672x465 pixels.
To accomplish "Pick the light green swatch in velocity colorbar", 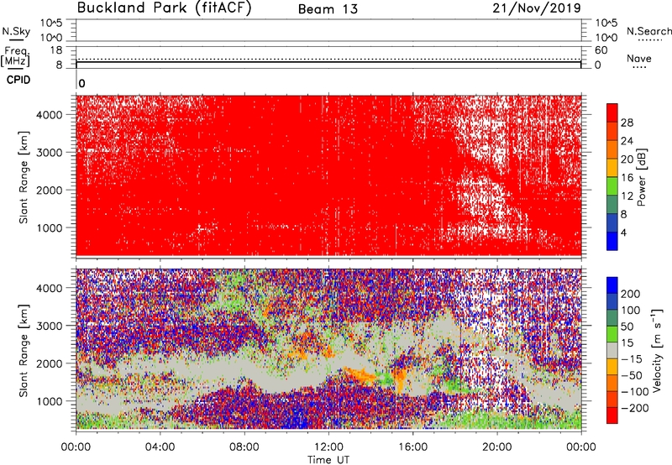I will coord(612,334).
